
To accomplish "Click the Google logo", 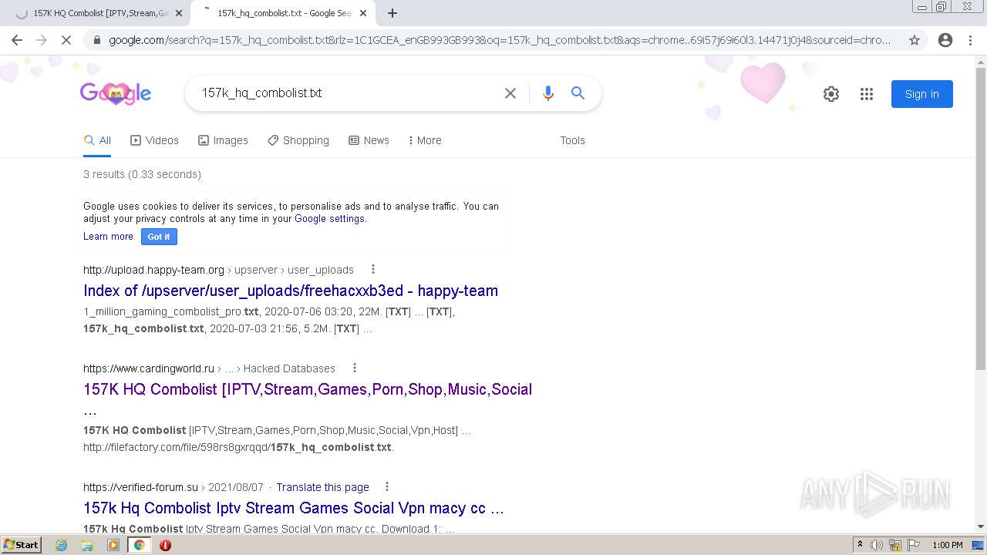I will (x=116, y=93).
